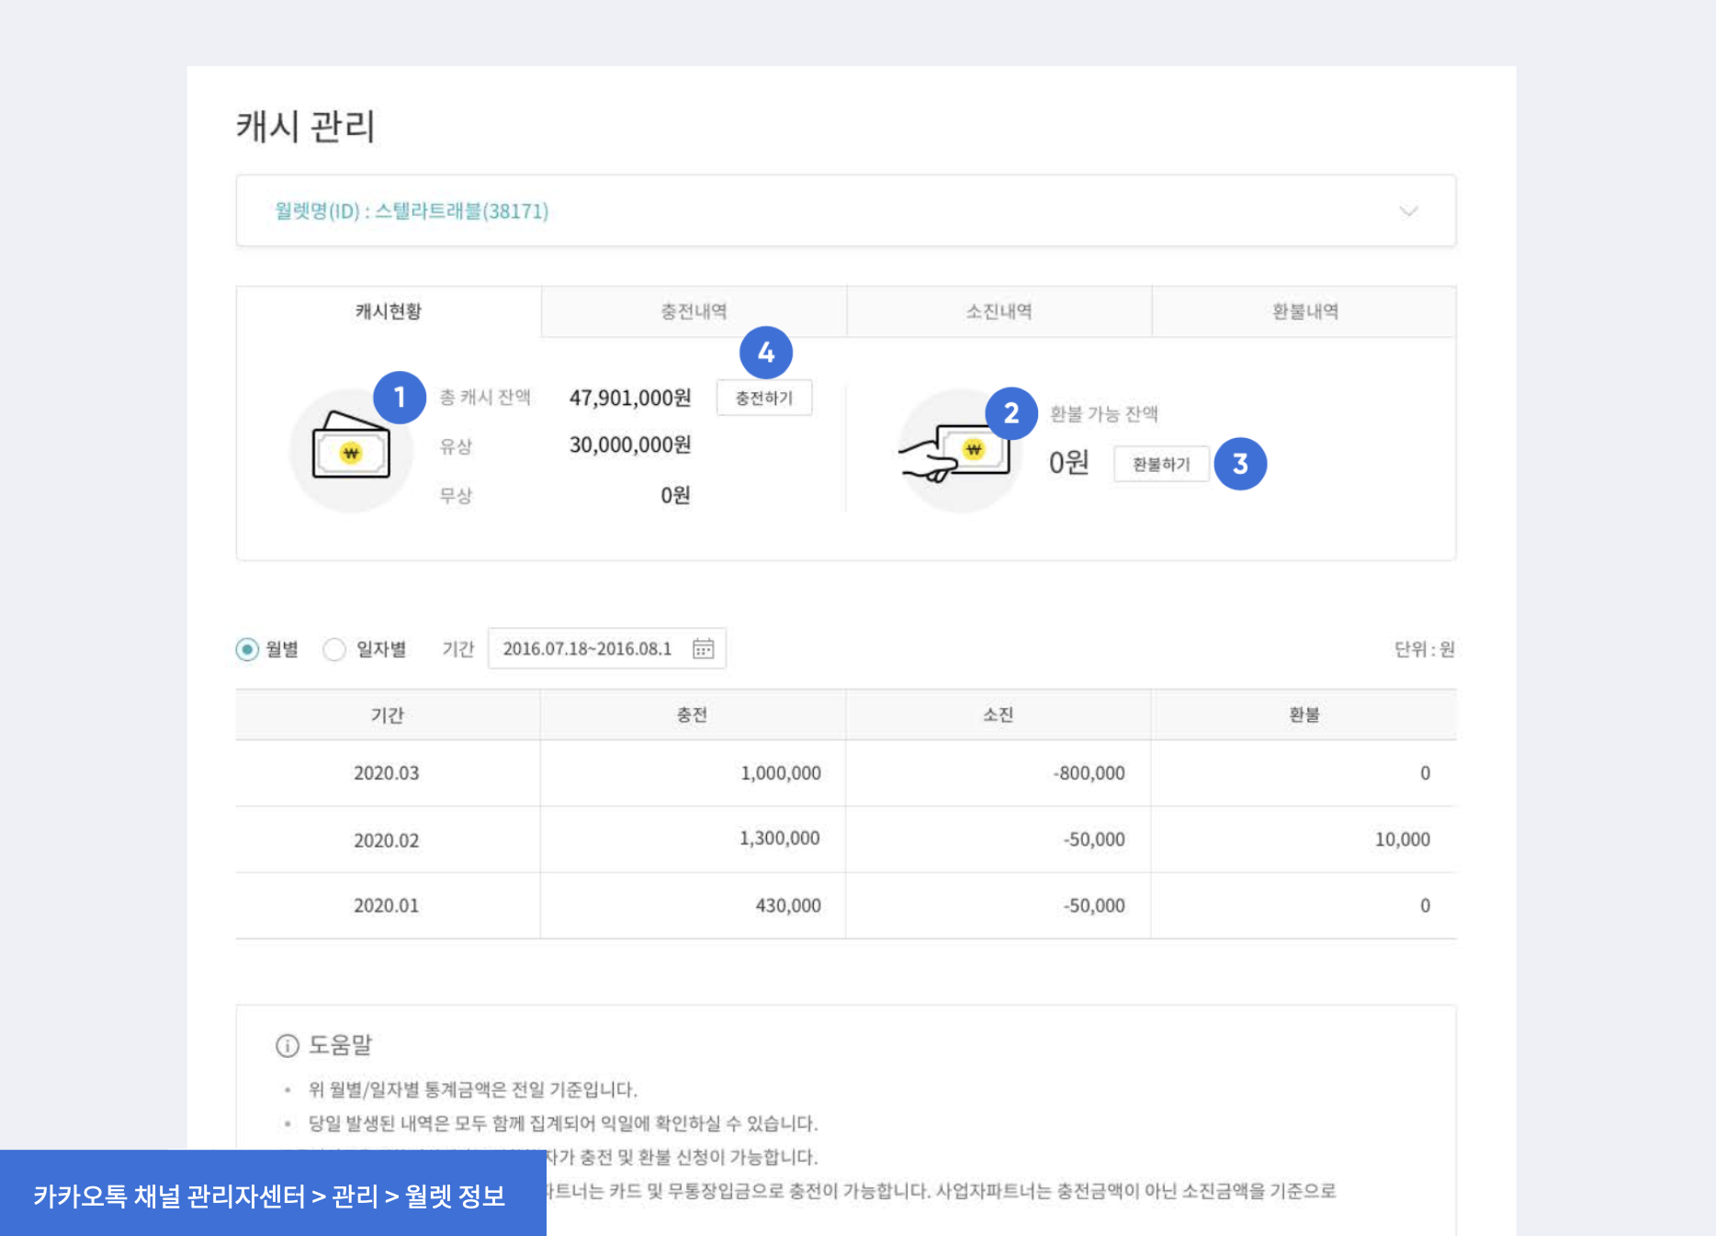
Task: Click the 환불 column header
Action: (x=1304, y=714)
